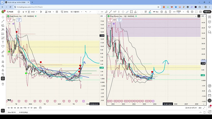Click the 퍼블리쉬 button

[208, 12]
